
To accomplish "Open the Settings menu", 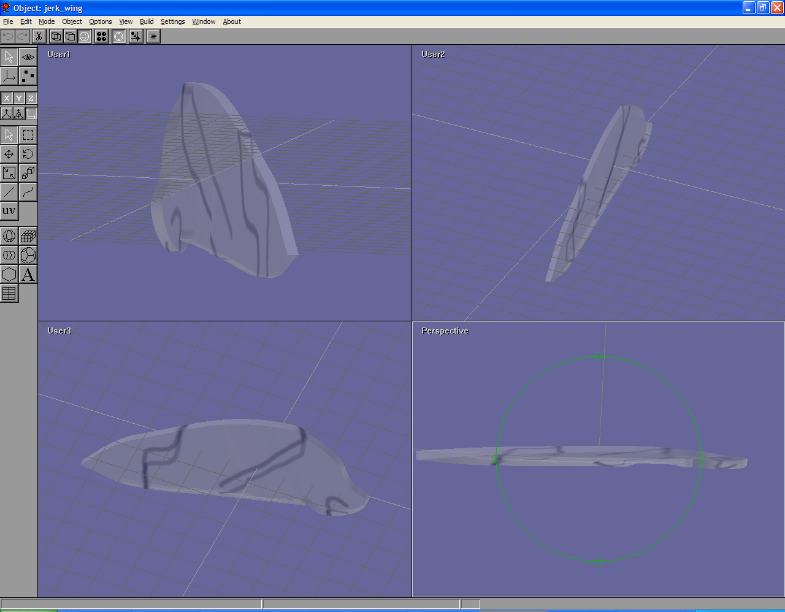I will point(172,21).
